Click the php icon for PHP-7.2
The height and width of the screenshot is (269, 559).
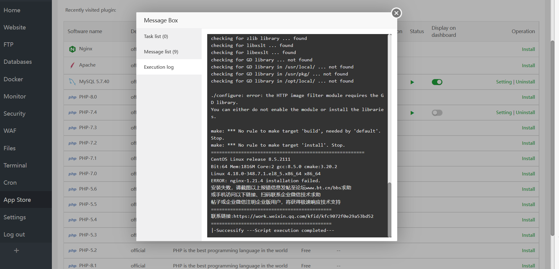point(72,143)
